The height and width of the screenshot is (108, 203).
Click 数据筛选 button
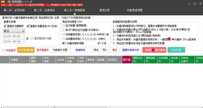click(x=80, y=50)
